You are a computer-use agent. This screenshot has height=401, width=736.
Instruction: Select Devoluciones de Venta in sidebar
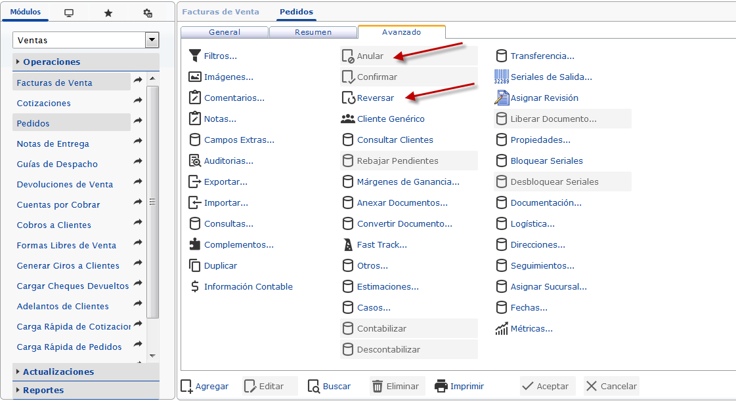pos(65,185)
